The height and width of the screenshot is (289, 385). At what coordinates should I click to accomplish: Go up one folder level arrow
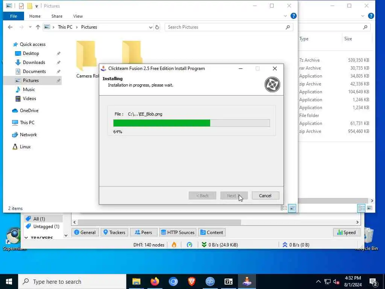pyautogui.click(x=38, y=27)
